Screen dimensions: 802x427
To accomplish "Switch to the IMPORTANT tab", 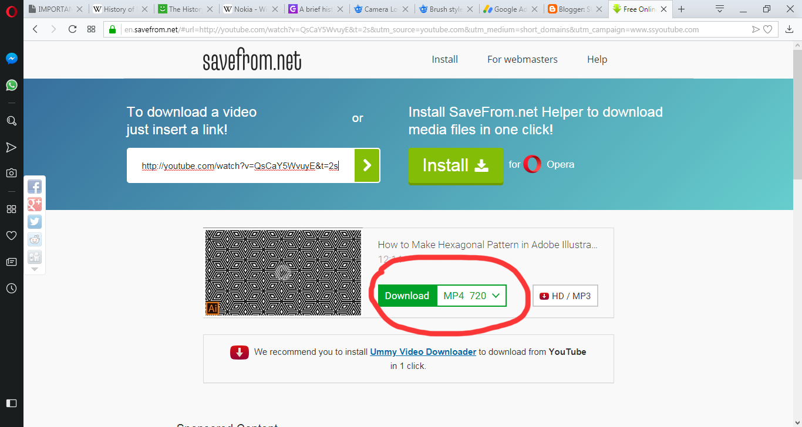I will point(55,9).
